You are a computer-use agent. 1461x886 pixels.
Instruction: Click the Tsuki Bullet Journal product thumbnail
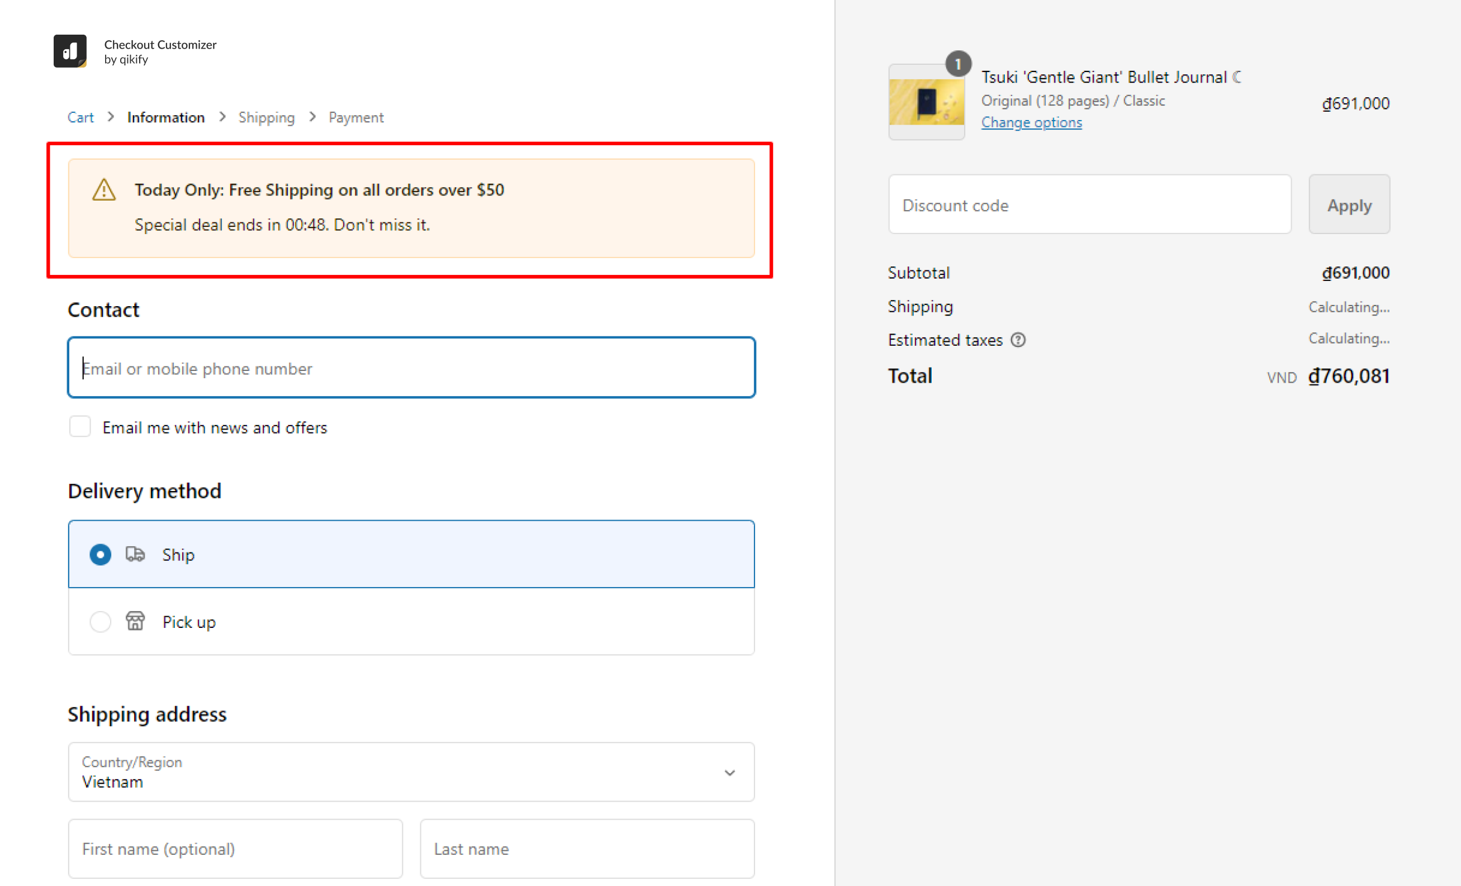[x=927, y=102]
